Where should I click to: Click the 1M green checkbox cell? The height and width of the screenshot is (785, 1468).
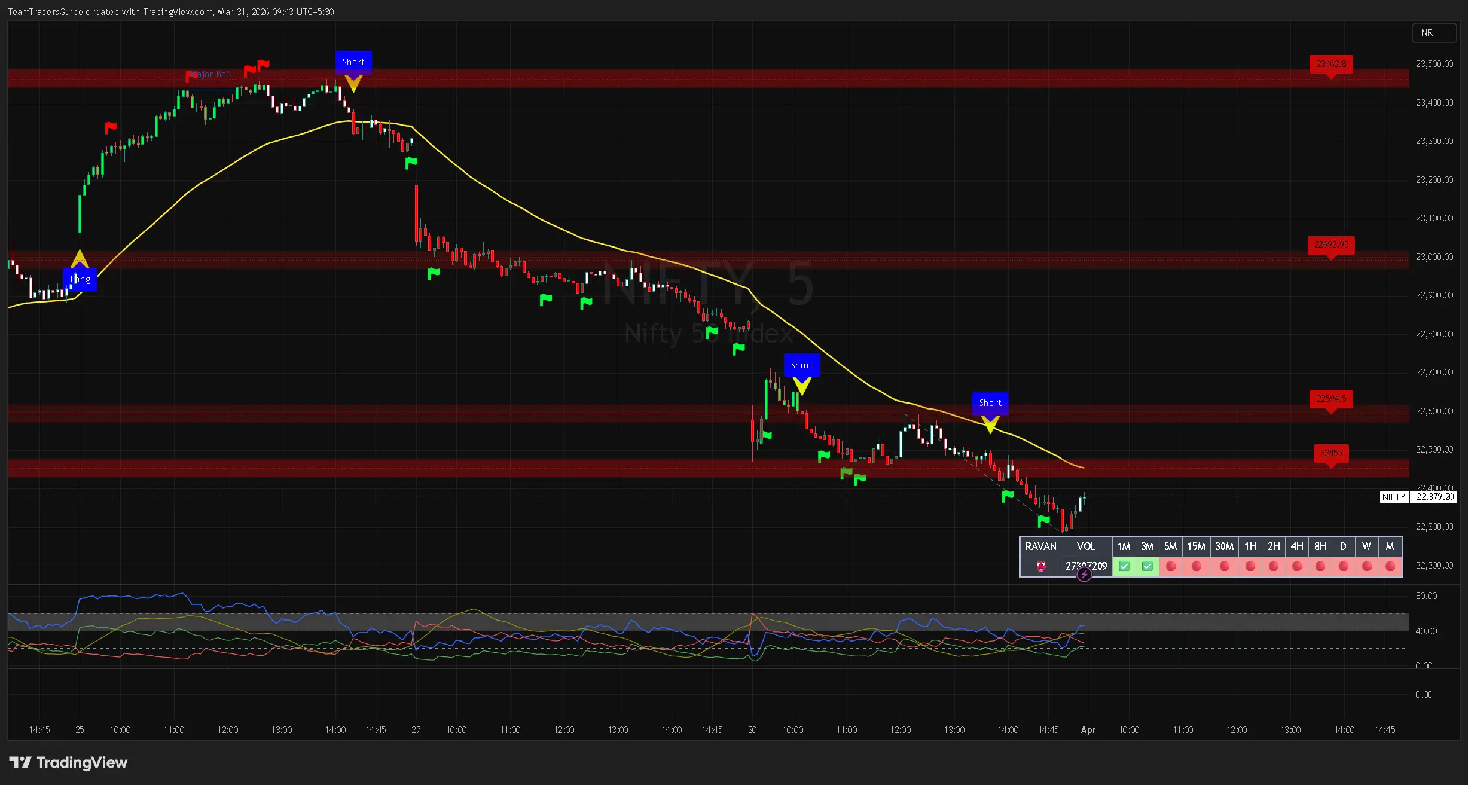[1124, 566]
